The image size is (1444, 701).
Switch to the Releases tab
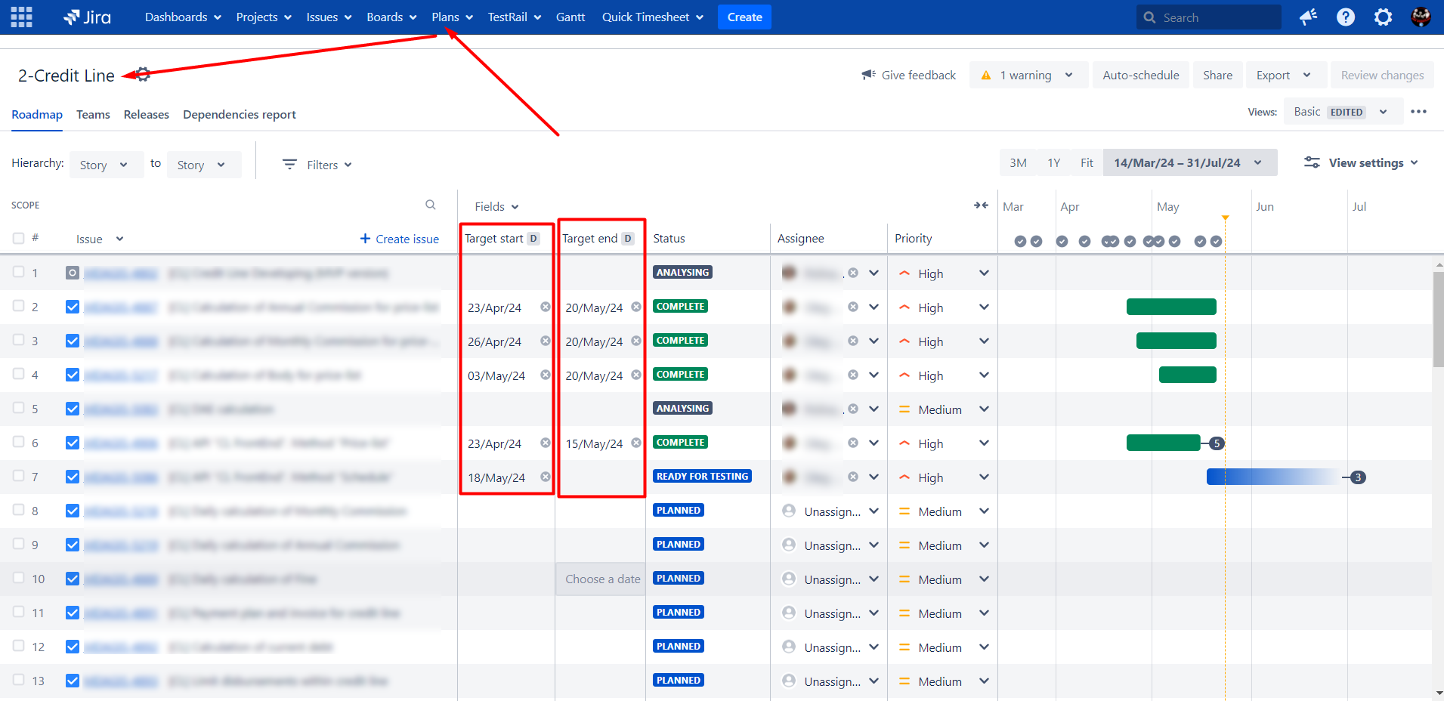click(146, 114)
